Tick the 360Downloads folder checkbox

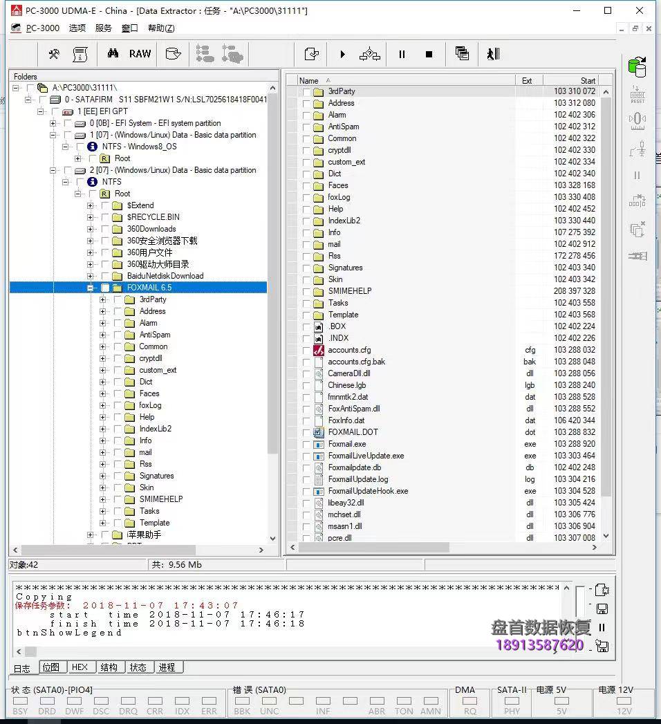click(105, 229)
